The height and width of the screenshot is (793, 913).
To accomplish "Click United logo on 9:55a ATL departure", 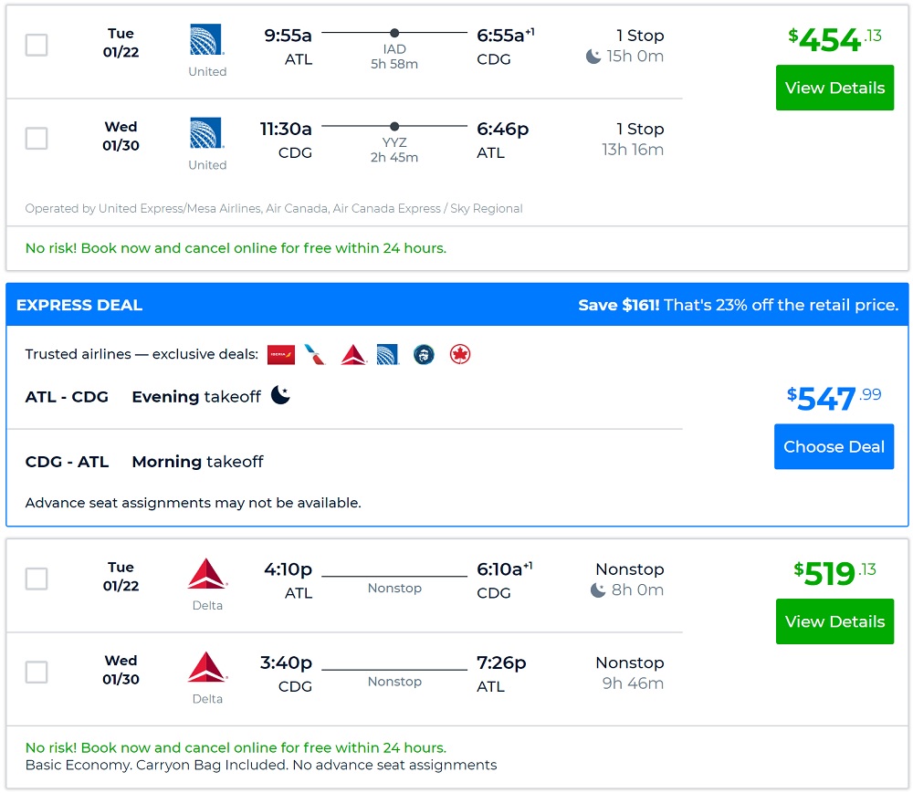I will click(207, 40).
